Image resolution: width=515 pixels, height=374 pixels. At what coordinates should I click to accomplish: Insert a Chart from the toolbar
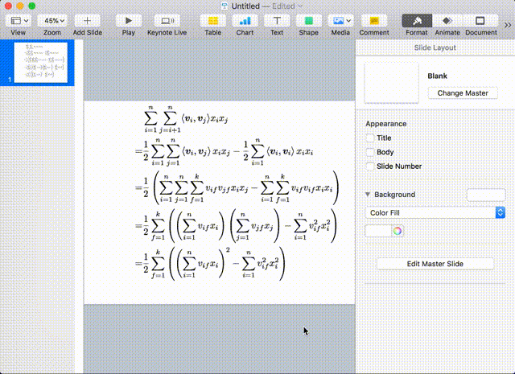[x=245, y=20]
